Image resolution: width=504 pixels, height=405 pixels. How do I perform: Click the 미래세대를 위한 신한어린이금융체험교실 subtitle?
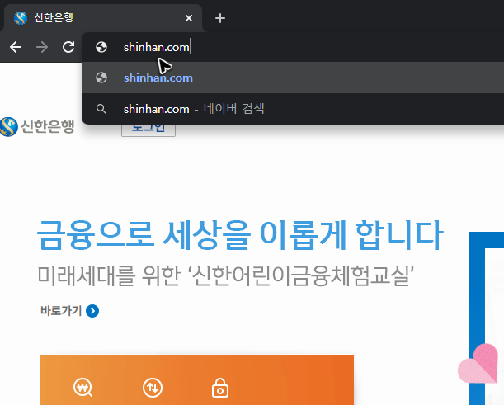pyautogui.click(x=226, y=275)
